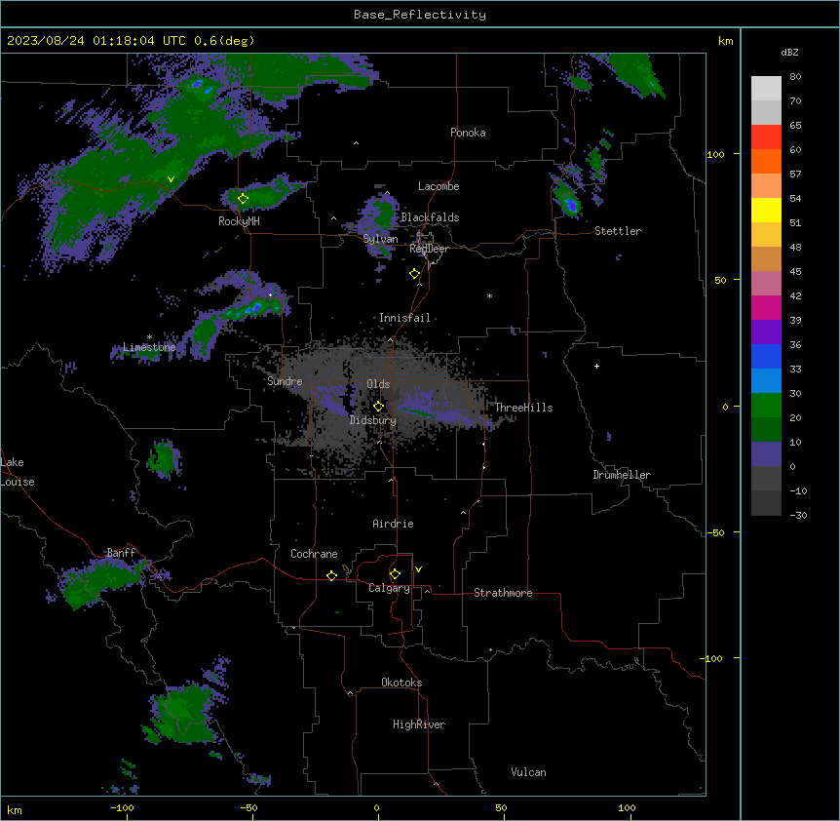Click the 45 value in the dBZ legend

[x=795, y=272]
